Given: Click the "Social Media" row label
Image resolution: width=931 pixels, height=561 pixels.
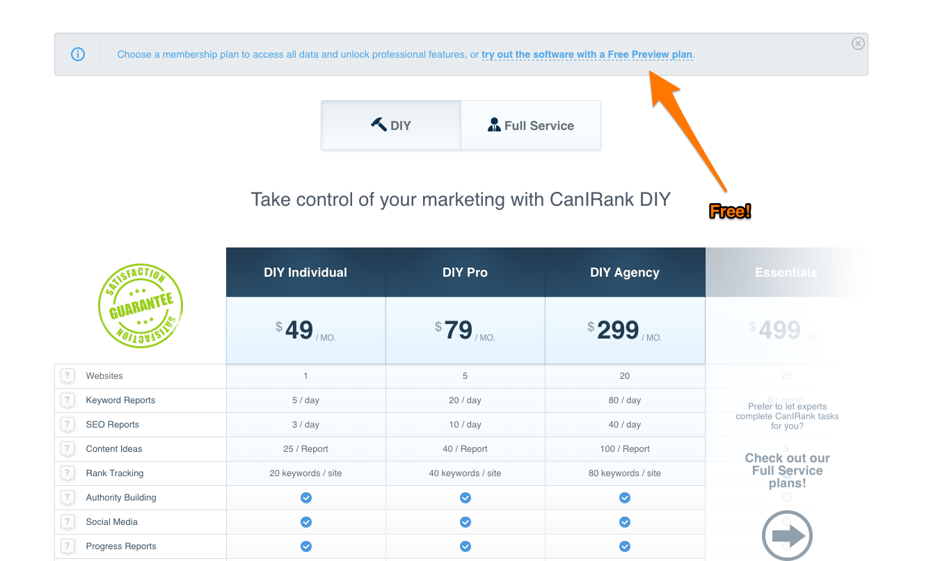Looking at the screenshot, I should tap(111, 522).
